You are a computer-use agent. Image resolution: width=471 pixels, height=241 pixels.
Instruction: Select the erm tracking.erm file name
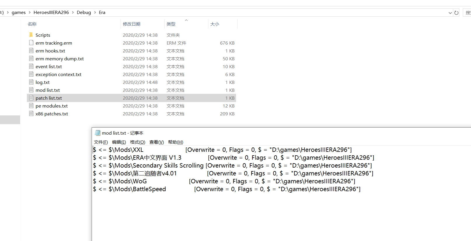click(54, 43)
